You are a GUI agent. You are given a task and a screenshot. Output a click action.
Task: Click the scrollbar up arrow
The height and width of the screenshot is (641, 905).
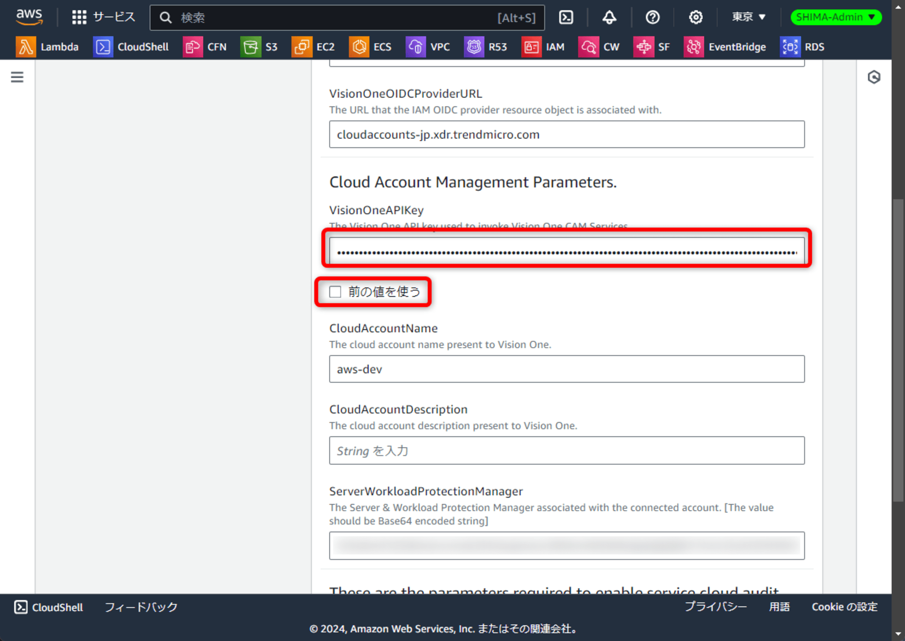(898, 6)
